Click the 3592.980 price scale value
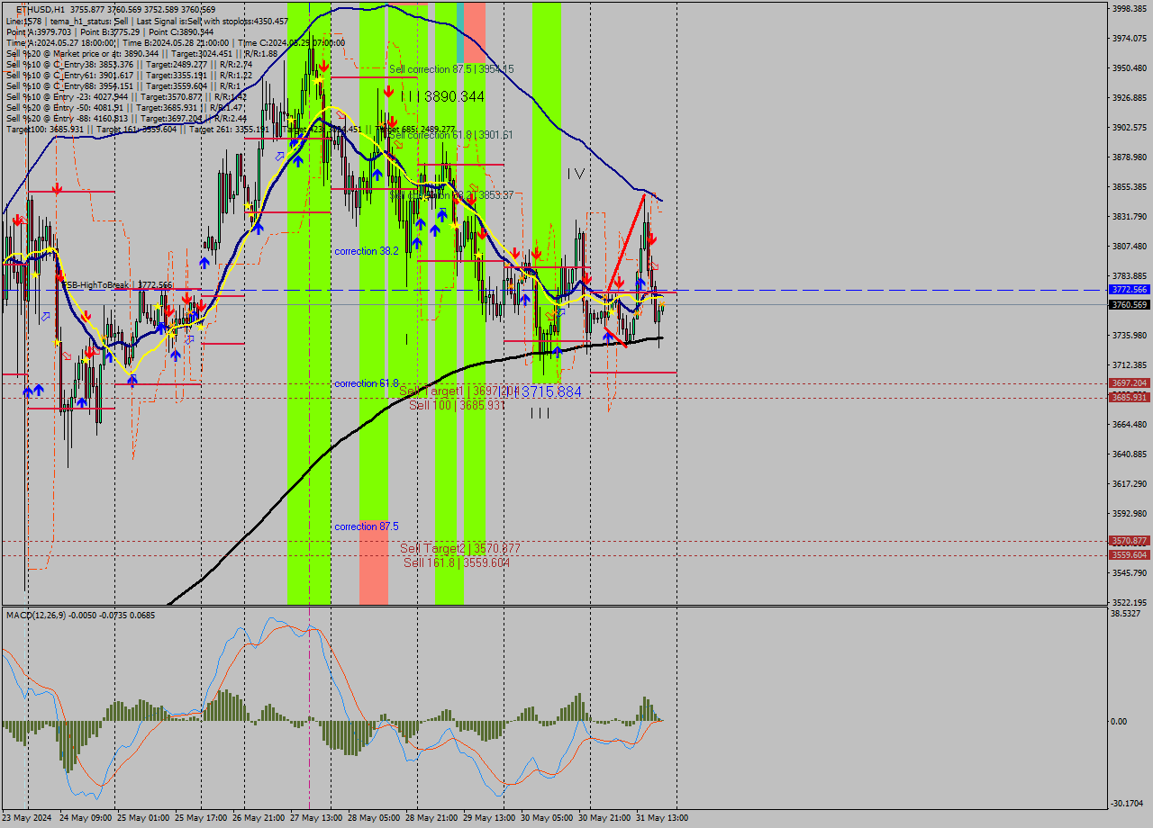Screen dimensions: 1153x828 point(1129,514)
